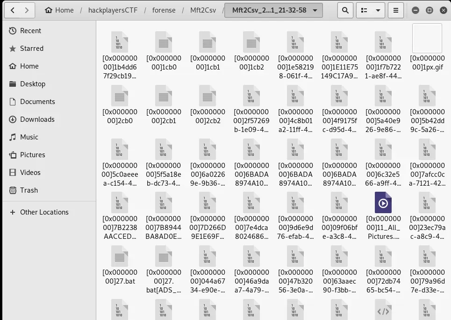This screenshot has width=451, height=320.
Task: Expand the view options dropdown arrow
Action: pos(377,10)
